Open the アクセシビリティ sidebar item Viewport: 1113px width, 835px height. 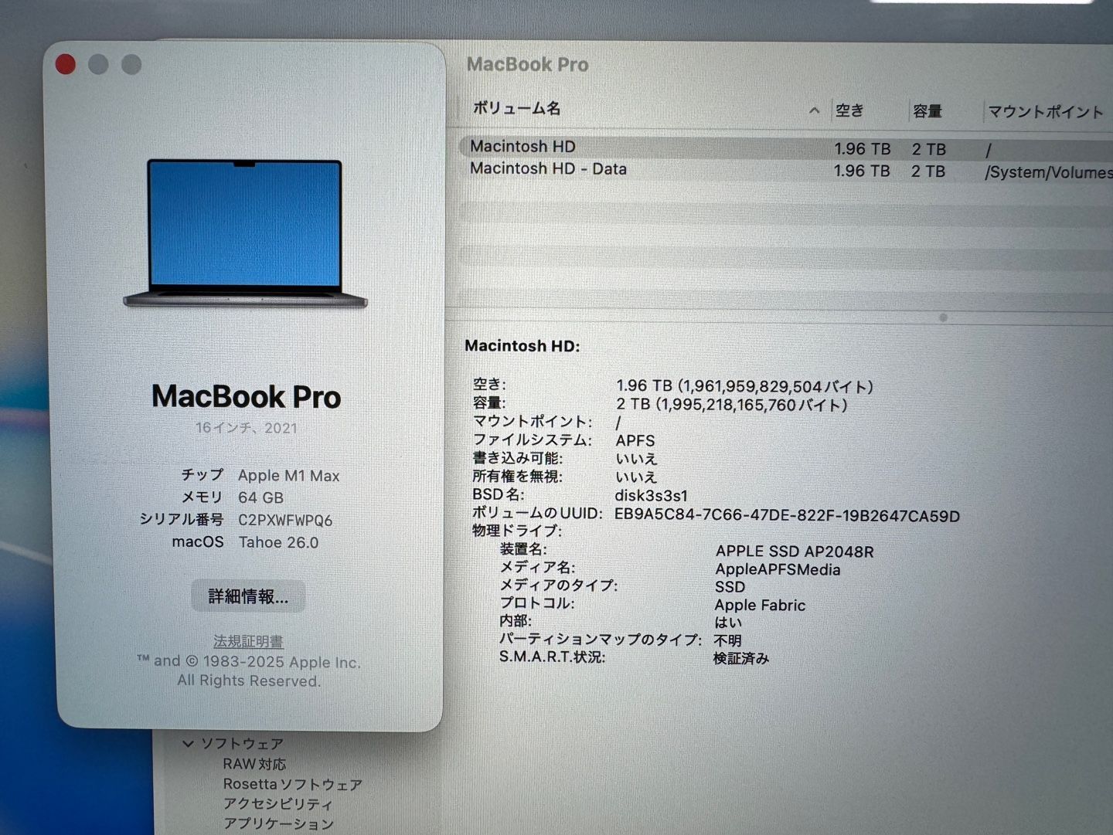tap(277, 804)
